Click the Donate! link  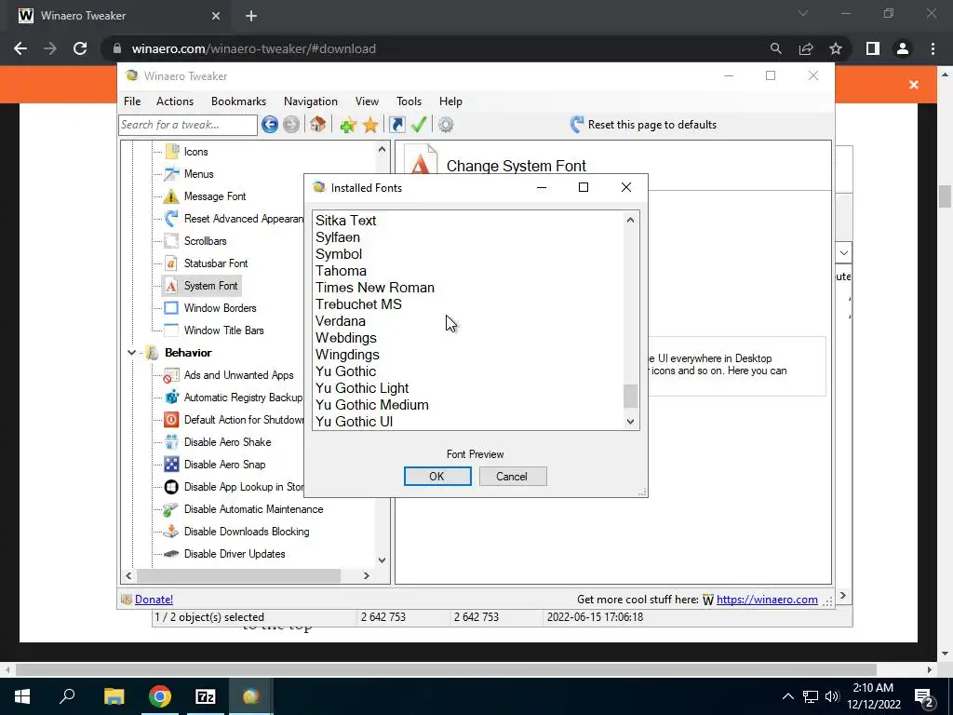click(x=154, y=600)
